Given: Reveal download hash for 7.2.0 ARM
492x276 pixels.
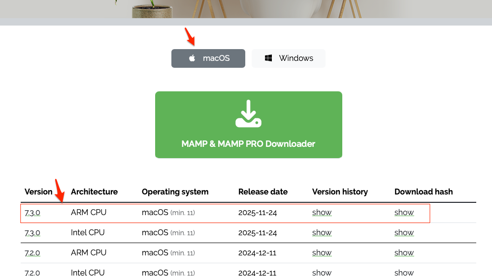Looking at the screenshot, I should coord(404,253).
